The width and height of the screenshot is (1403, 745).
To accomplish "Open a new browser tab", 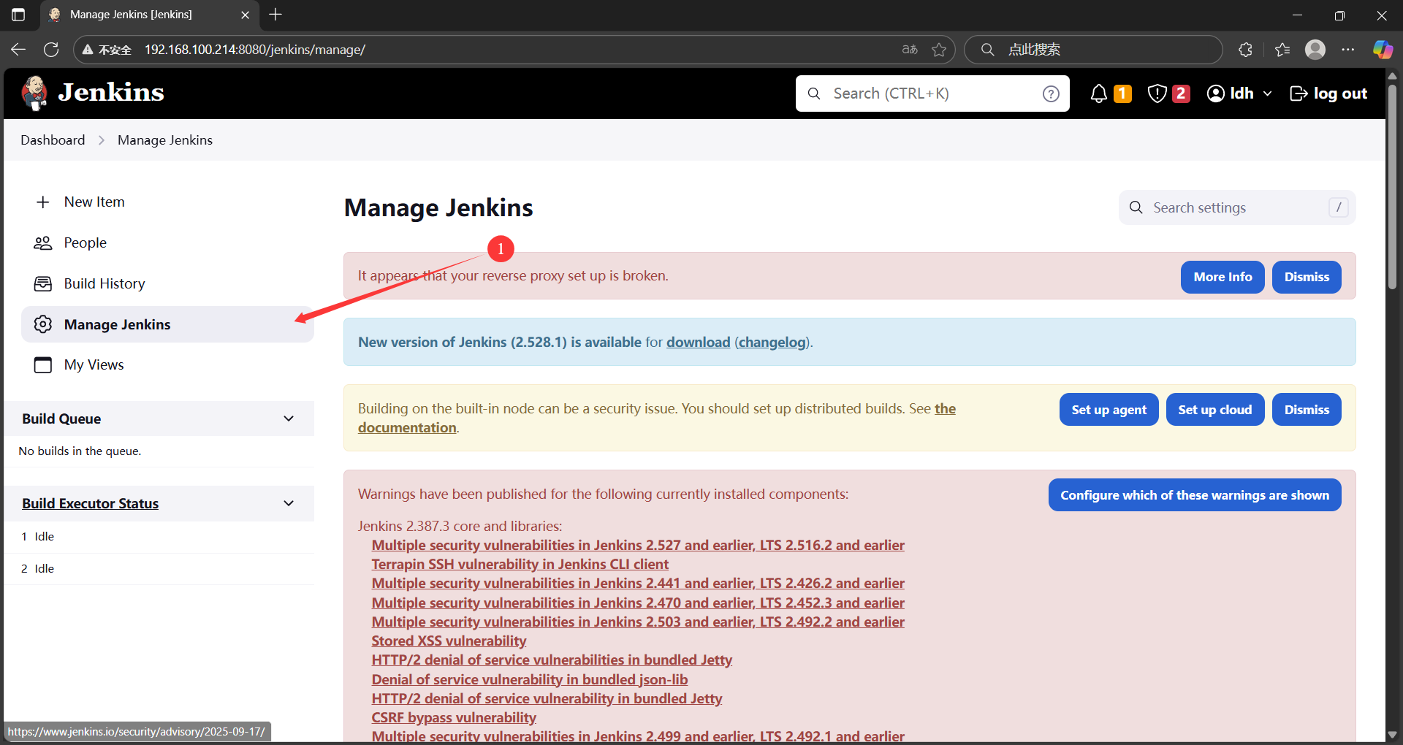I will 275,15.
